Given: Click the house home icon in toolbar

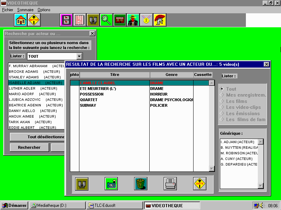Looking at the screenshot, I should [21, 20].
